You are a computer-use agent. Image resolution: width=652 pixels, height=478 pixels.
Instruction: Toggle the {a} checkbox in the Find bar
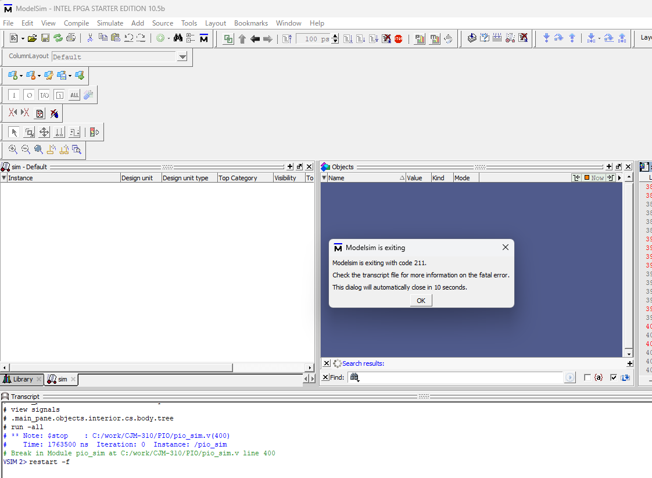coord(587,377)
